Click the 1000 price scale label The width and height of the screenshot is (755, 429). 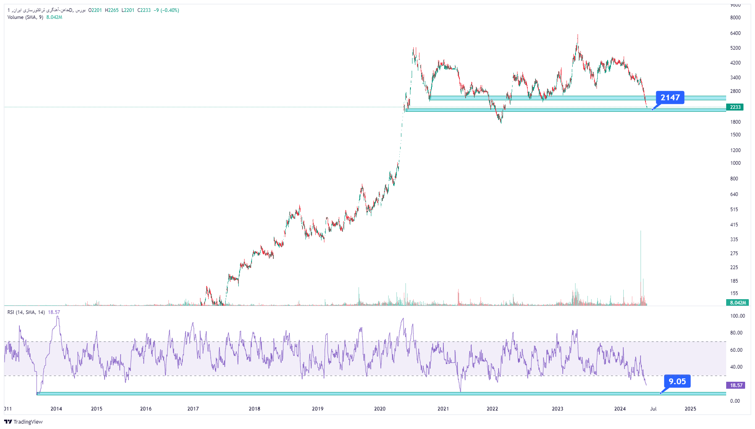tap(735, 163)
